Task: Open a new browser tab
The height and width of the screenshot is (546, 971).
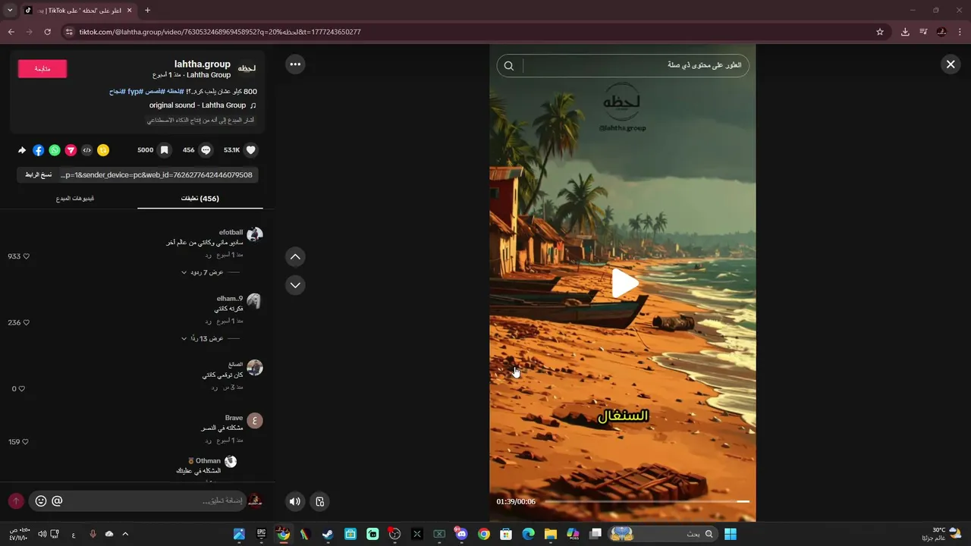Action: [147, 11]
